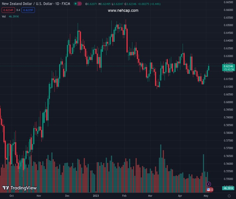Click the purple lightning event icon
The height and width of the screenshot is (199, 236).
208,184
